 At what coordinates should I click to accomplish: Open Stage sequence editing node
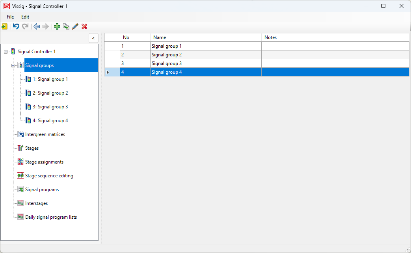(49, 176)
